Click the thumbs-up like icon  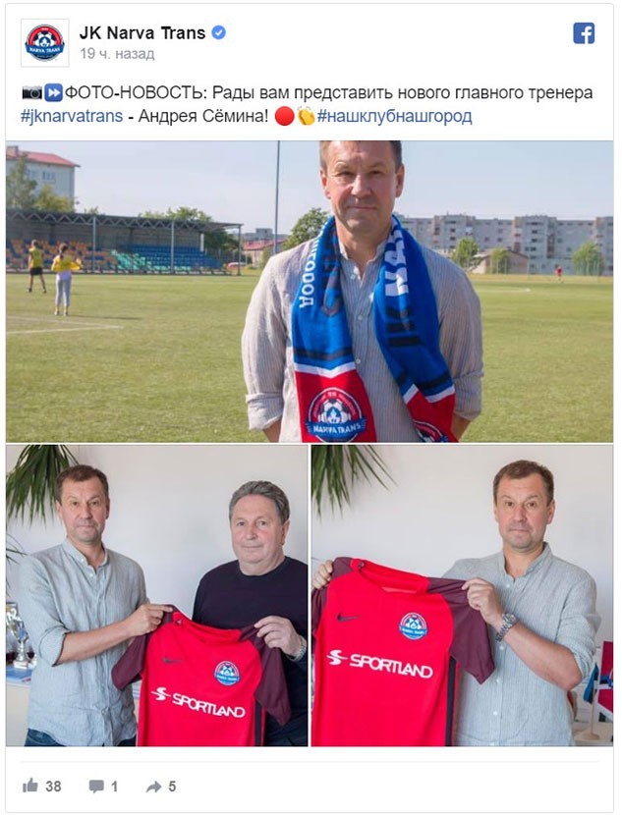[30, 786]
